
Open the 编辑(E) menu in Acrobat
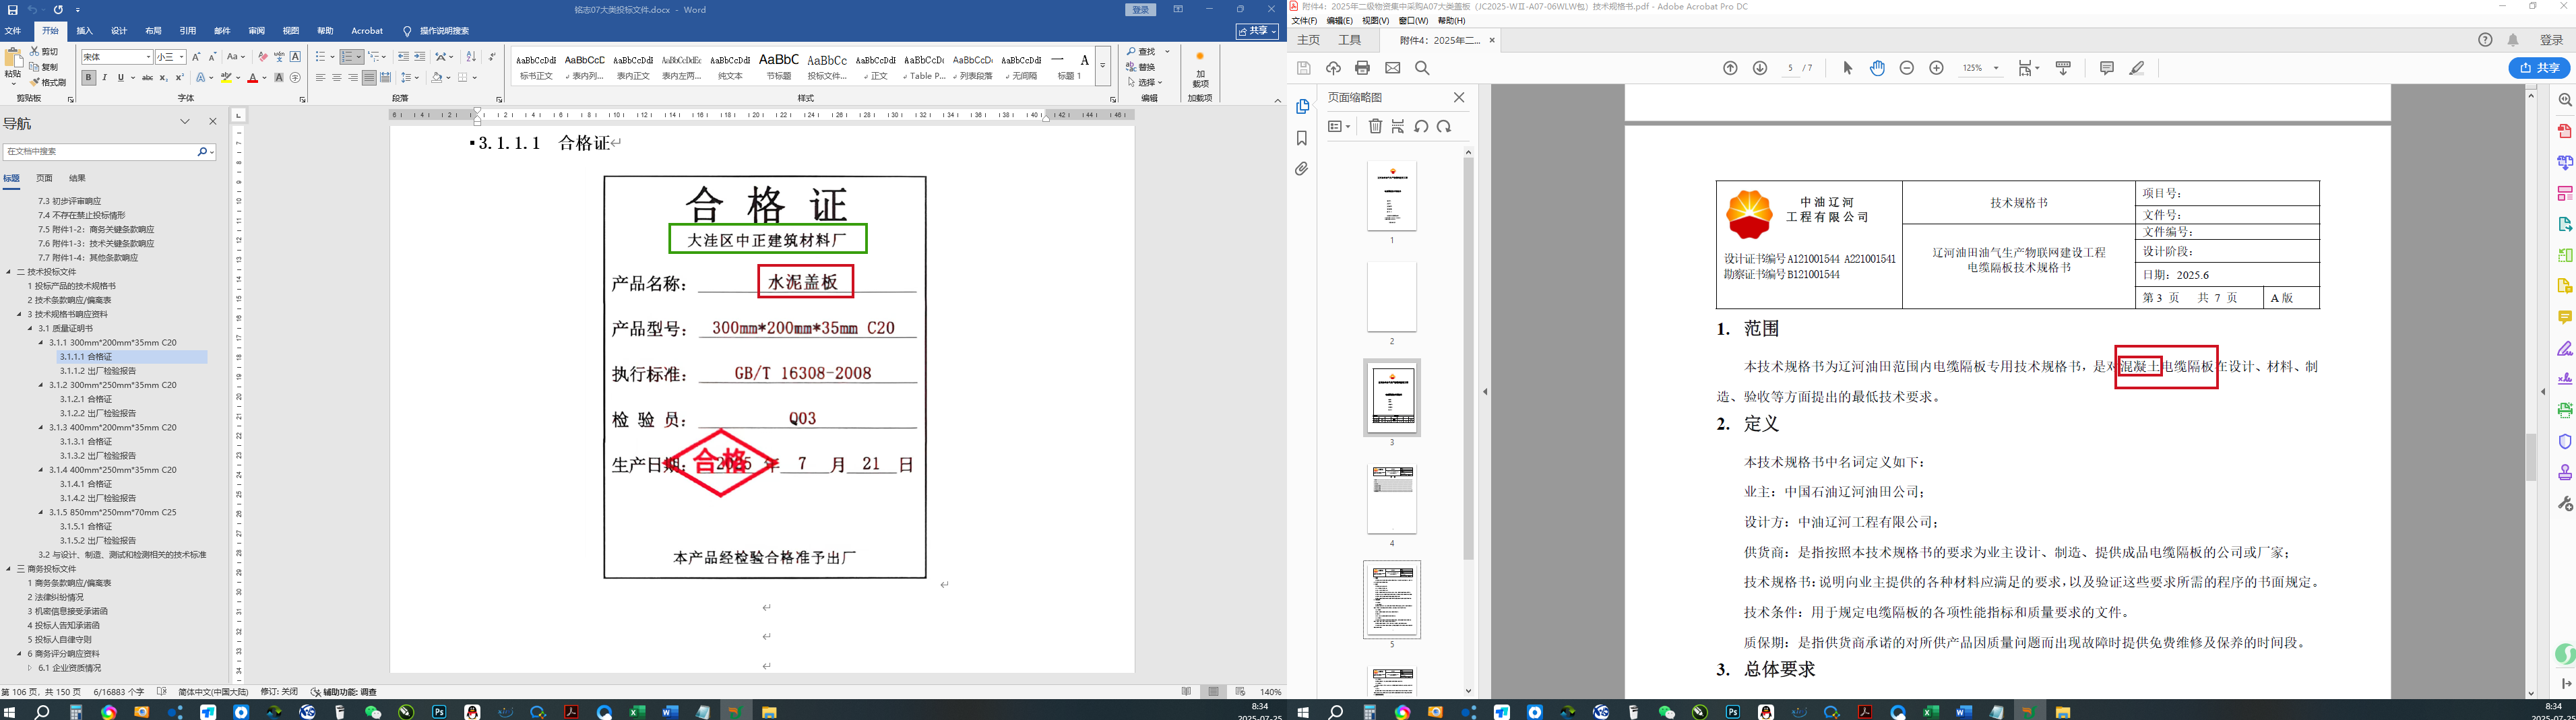[1339, 20]
